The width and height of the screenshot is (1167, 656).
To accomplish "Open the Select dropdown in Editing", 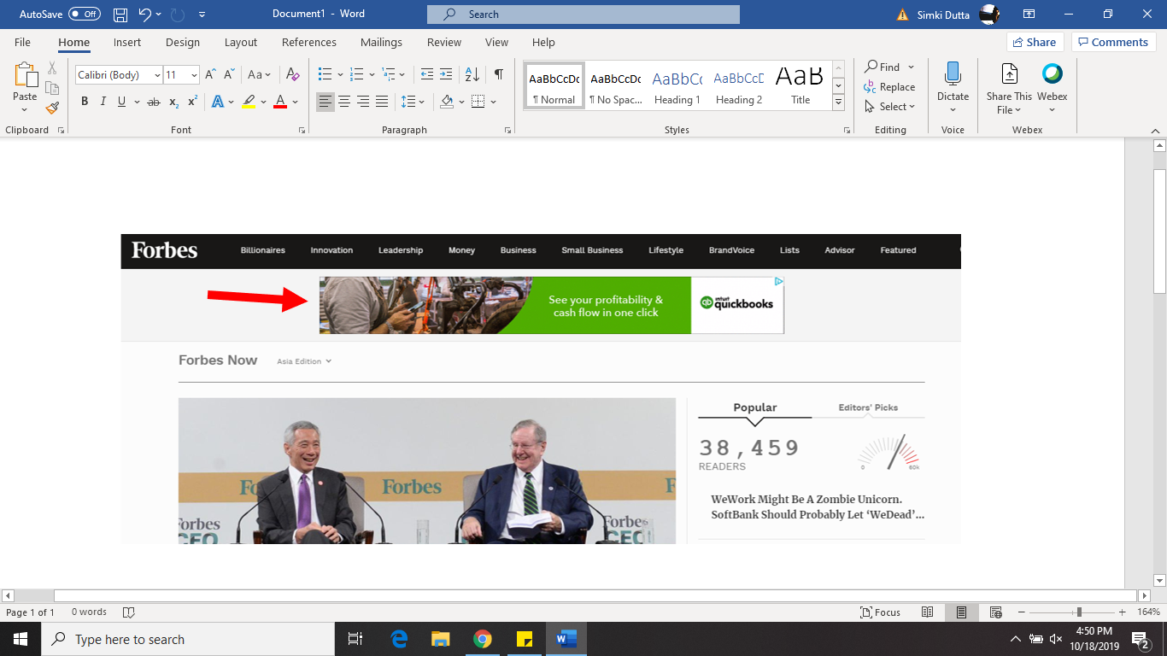I will point(889,107).
